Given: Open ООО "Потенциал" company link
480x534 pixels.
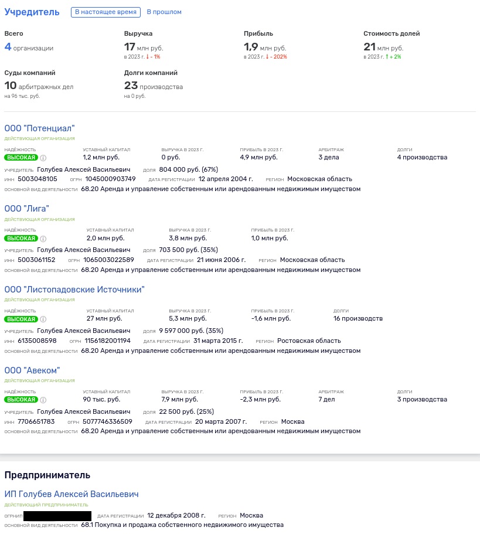Looking at the screenshot, I should [x=39, y=128].
